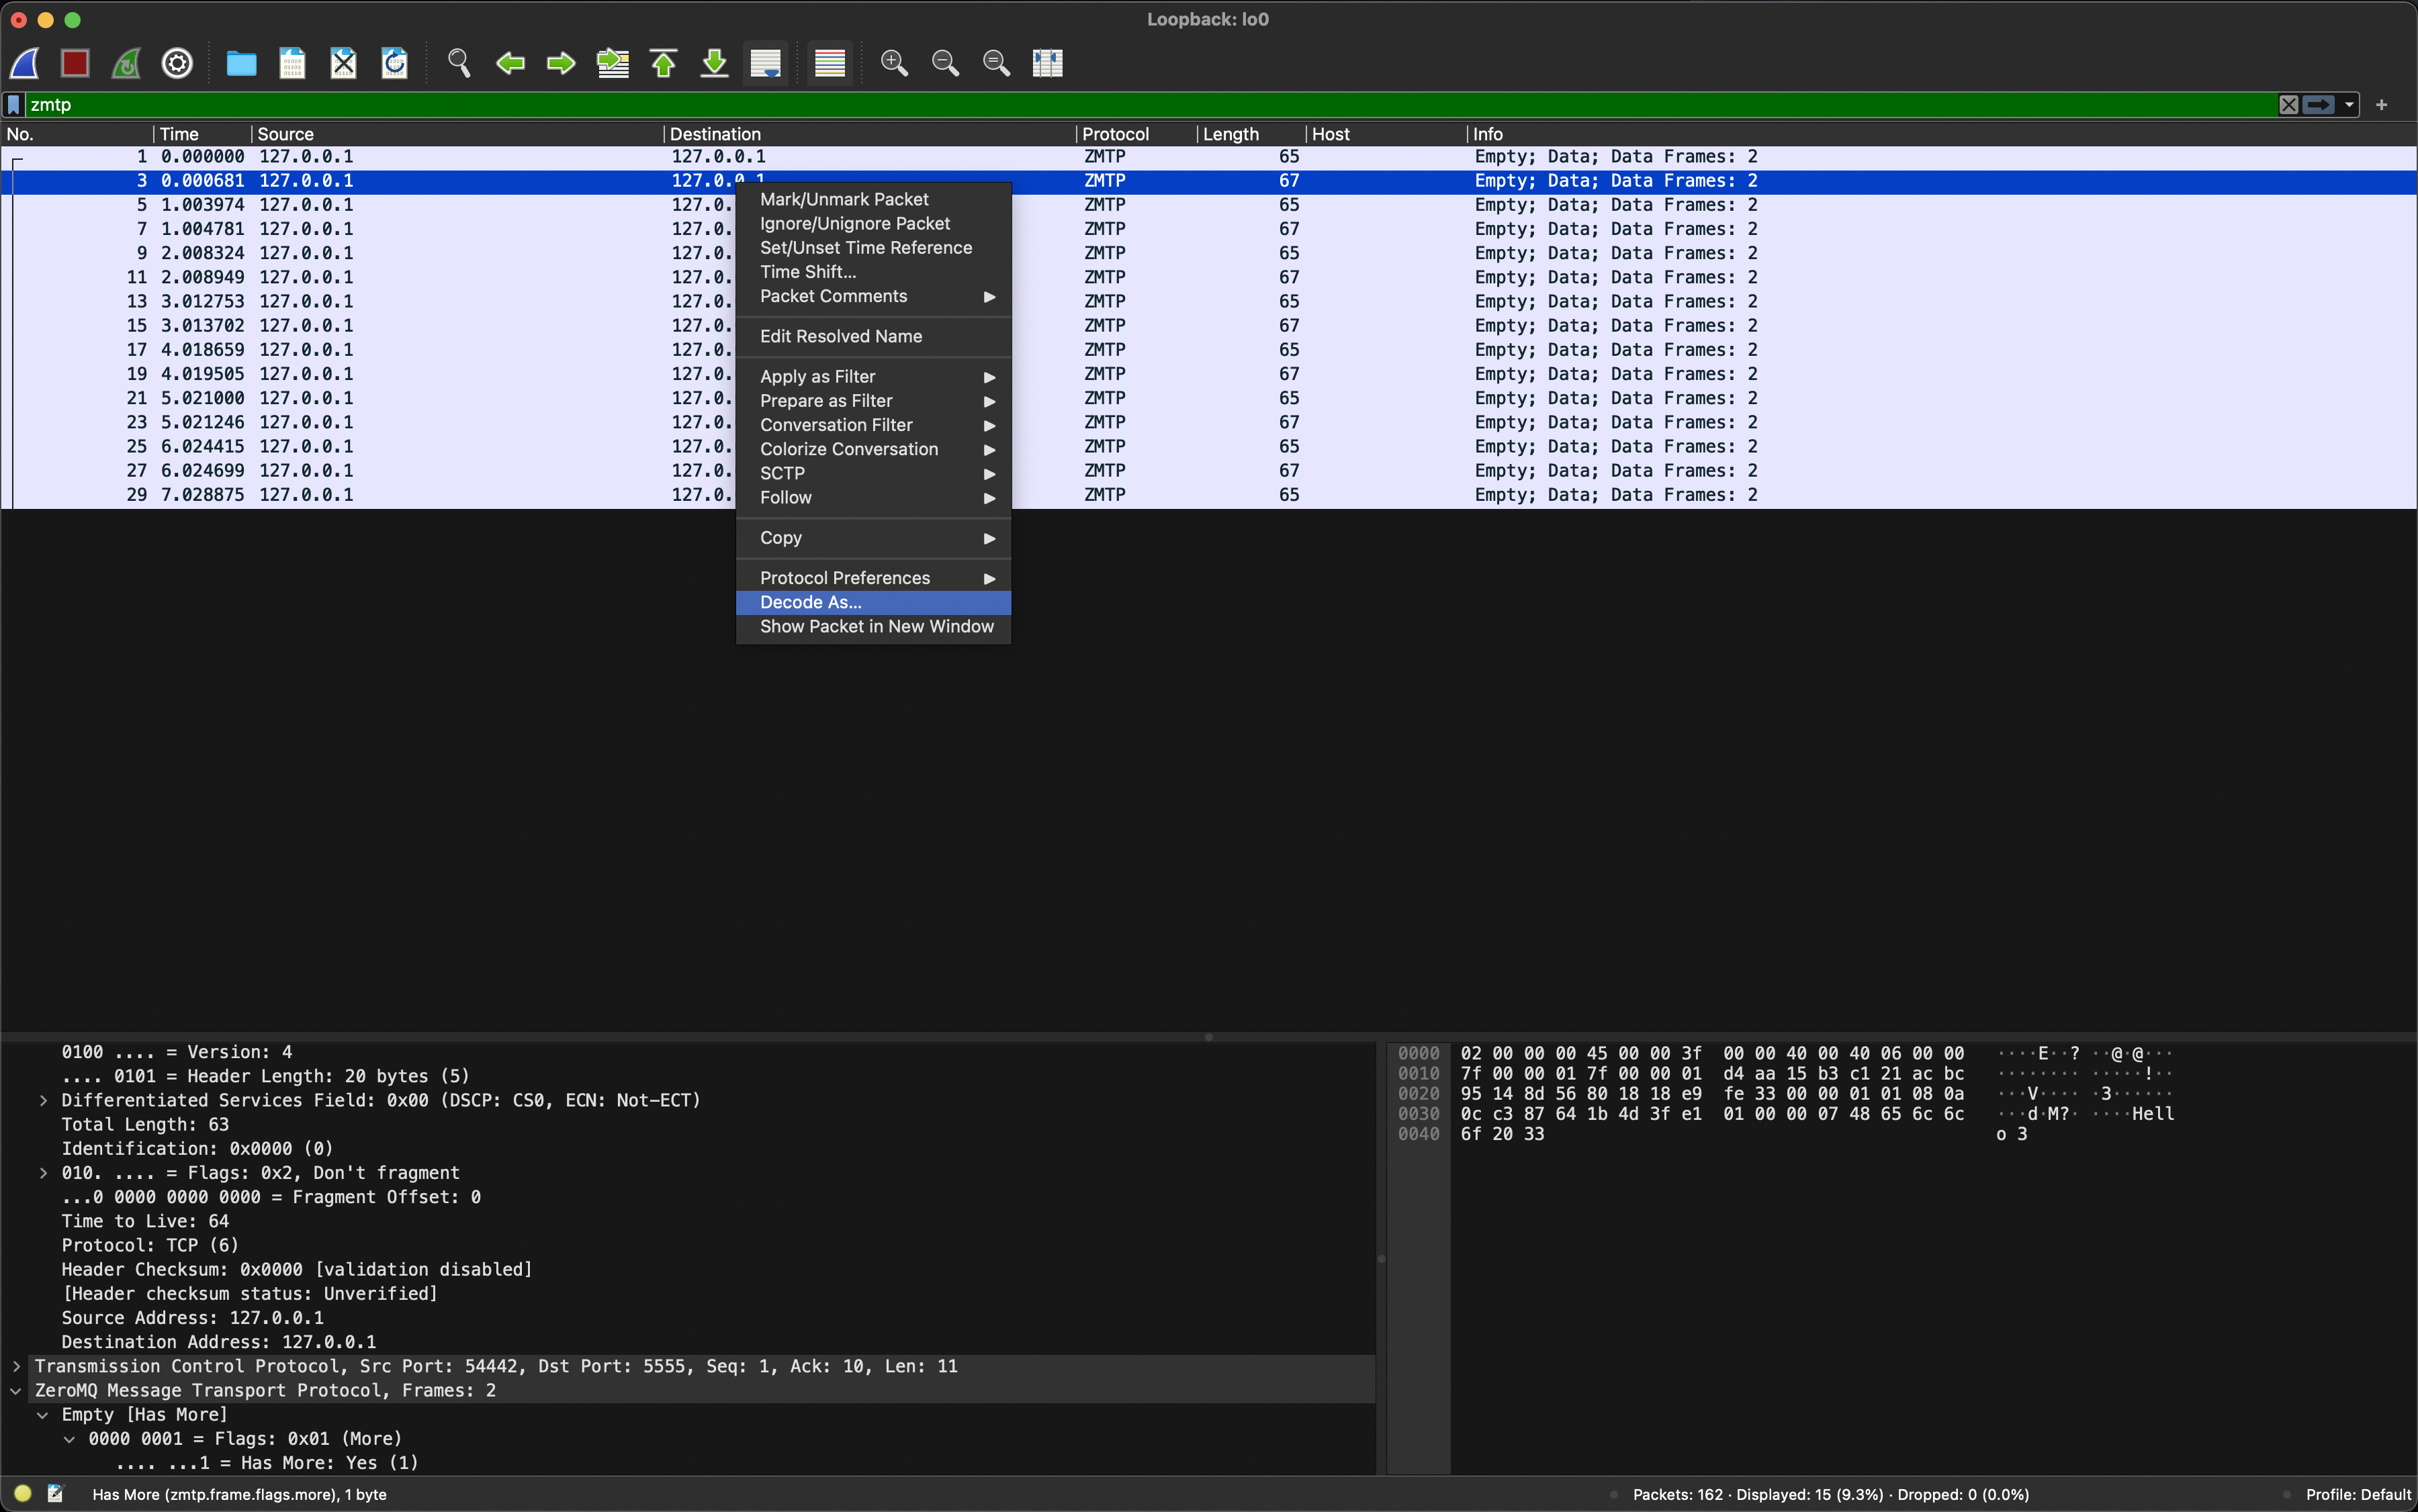Click the Find Packet magnifier icon

point(459,63)
